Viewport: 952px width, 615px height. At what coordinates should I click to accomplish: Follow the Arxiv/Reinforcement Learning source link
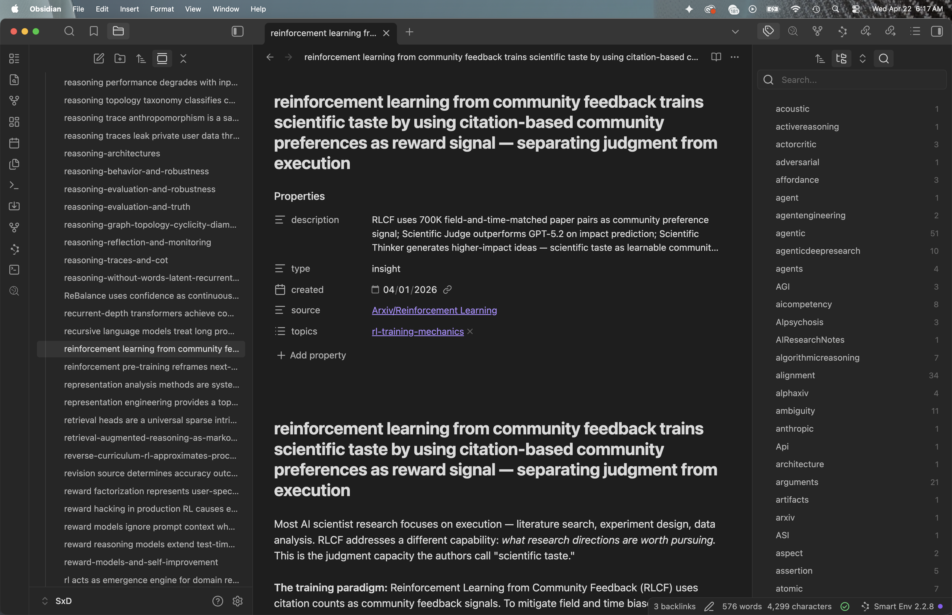point(434,310)
